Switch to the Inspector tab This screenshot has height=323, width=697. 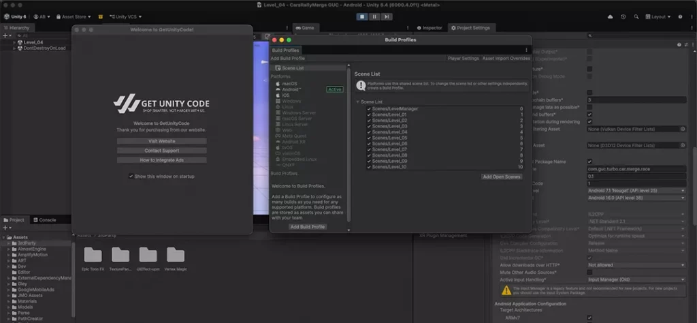click(430, 28)
